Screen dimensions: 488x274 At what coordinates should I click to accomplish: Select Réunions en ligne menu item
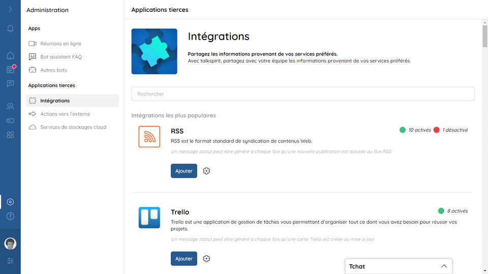(x=60, y=44)
